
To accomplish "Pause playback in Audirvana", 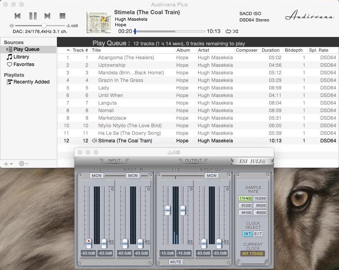I will click(x=33, y=16).
